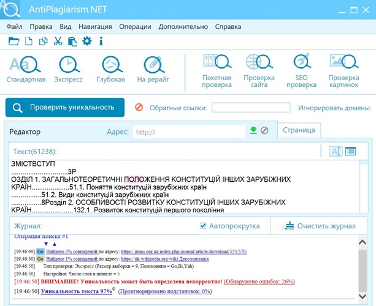The image size is (376, 306).
Task: Click Проигнорировано подстановок: 0% link
Action: [165, 291]
